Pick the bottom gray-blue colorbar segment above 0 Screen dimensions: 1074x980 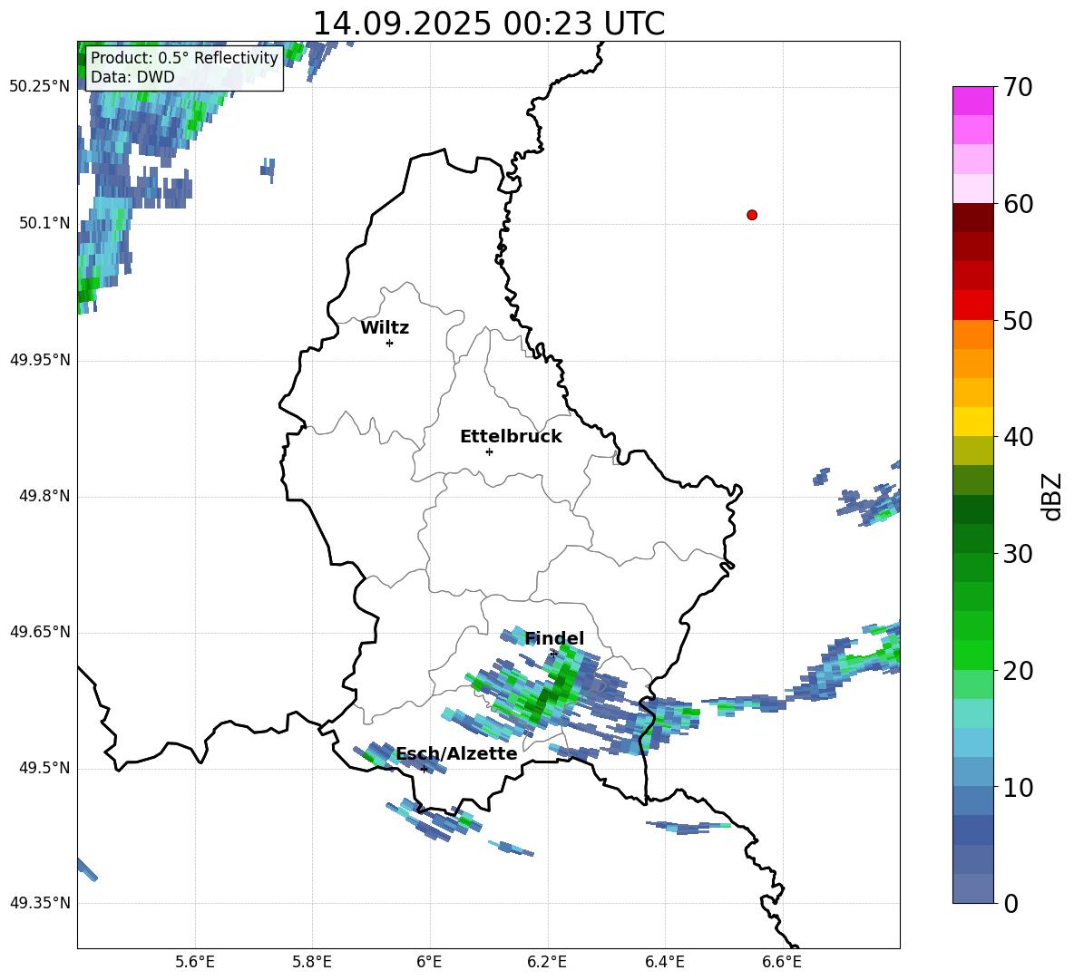pyautogui.click(x=973, y=888)
